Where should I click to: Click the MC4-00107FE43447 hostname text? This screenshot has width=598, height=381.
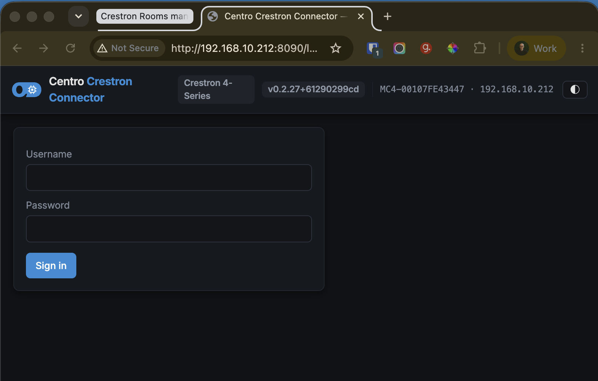click(x=422, y=89)
